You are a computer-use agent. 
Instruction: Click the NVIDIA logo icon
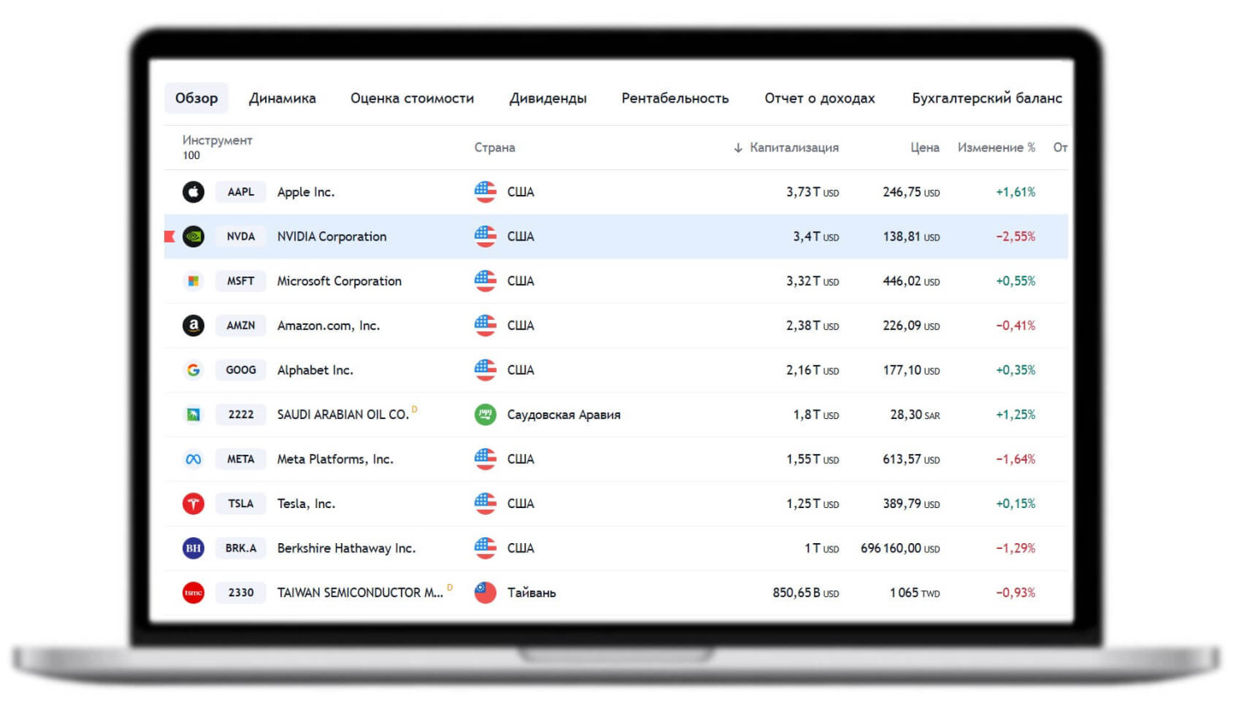coord(193,237)
